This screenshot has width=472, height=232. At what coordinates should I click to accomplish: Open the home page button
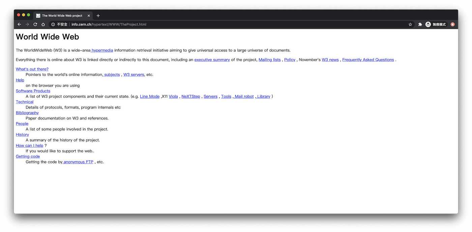(43, 24)
